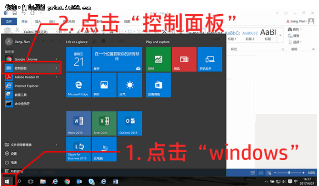The width and height of the screenshot is (319, 186).
Task: Open Outlook from the taskbar
Action: (79, 181)
